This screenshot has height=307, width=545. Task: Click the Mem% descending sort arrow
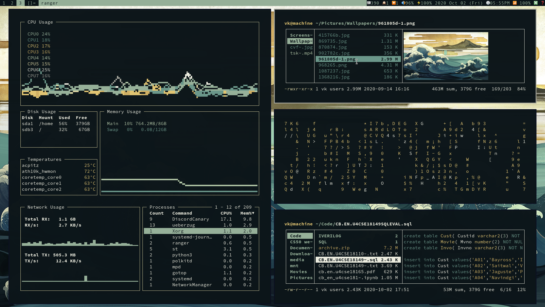(x=253, y=213)
